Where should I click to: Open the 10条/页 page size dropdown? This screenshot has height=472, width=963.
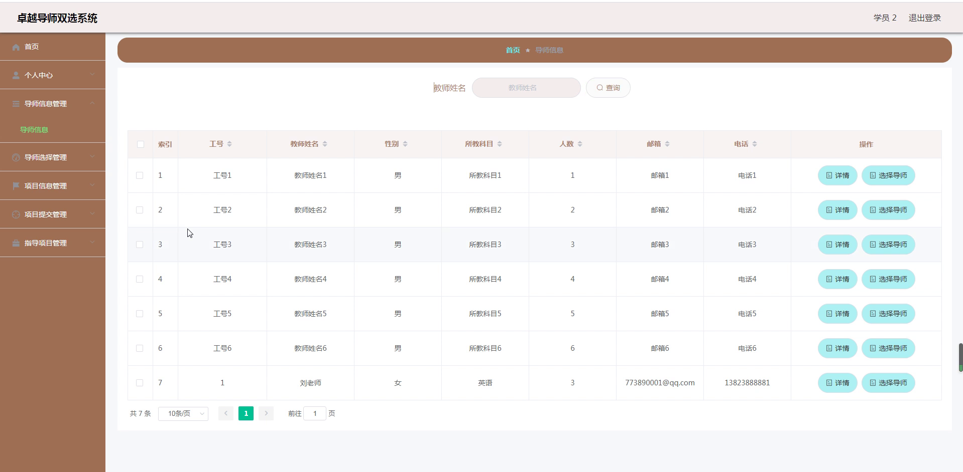(x=183, y=413)
